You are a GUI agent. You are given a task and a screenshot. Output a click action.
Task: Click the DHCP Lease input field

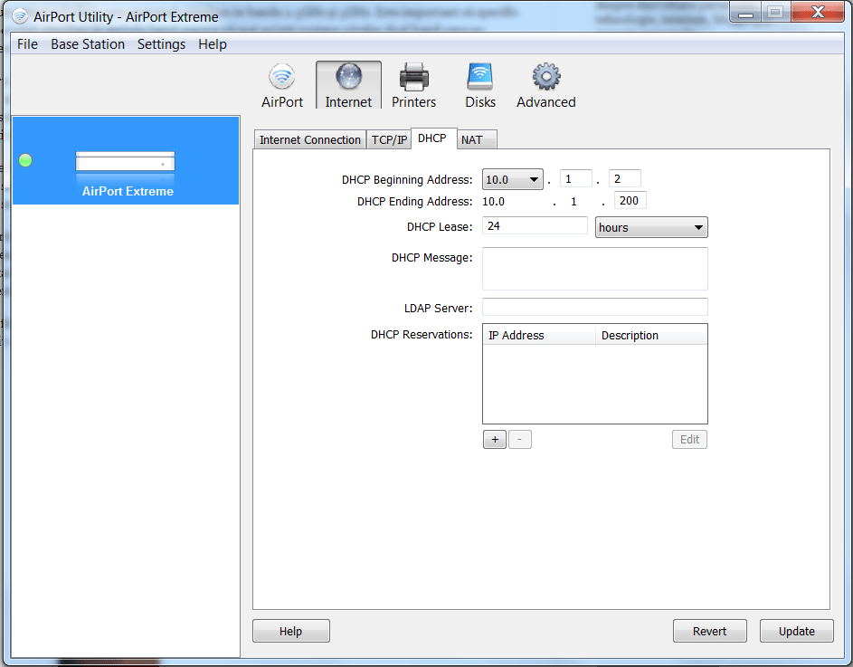coord(535,226)
